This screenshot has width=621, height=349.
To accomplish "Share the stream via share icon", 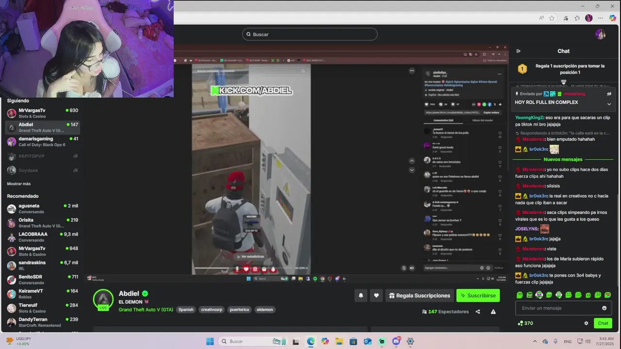I will (478, 312).
